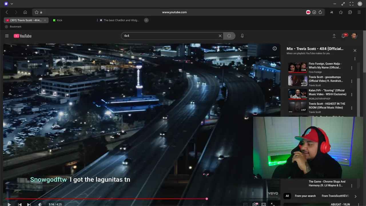Play Travis Scott goosebumps thumbnail
Image resolution: width=366 pixels, height=206 pixels.
point(297,81)
